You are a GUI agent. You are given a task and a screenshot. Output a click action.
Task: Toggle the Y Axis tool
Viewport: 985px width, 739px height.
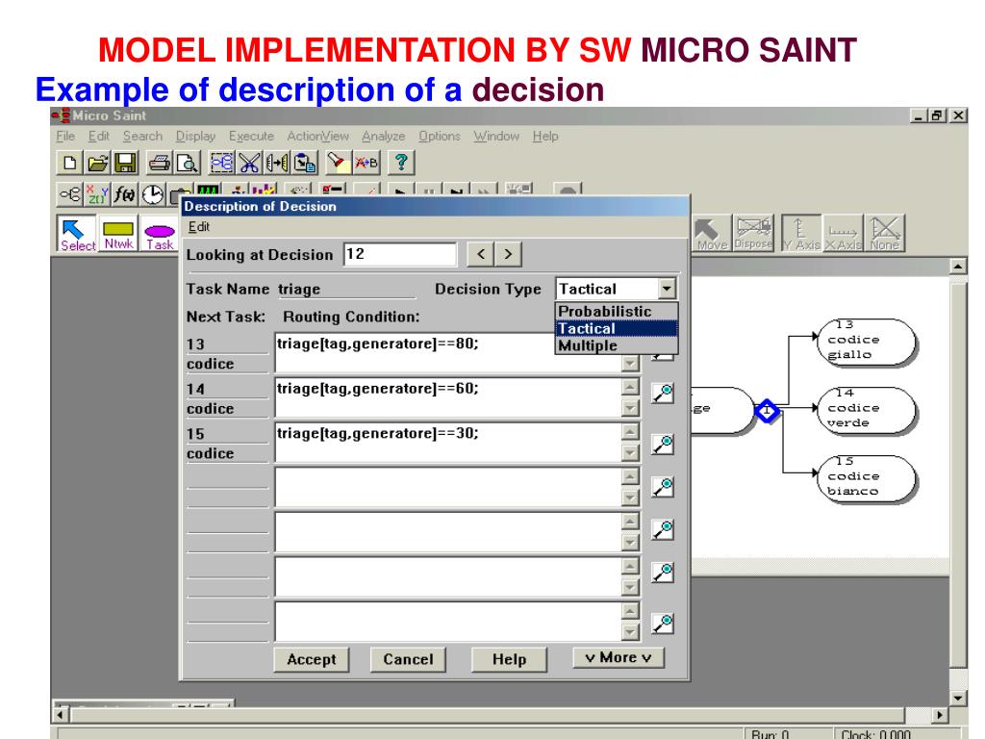(x=801, y=234)
